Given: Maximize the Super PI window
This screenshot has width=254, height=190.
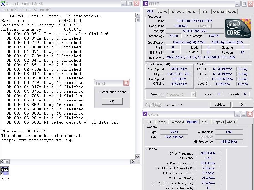Looking at the screenshot, I should pos(130,4).
